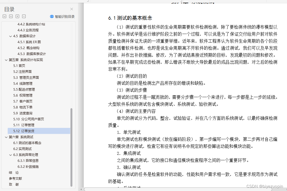Navigate to 5.9 进度查询
Screen dimensions: 287x191
(23, 113)
